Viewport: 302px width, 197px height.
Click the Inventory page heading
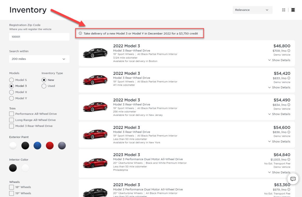pos(28,10)
